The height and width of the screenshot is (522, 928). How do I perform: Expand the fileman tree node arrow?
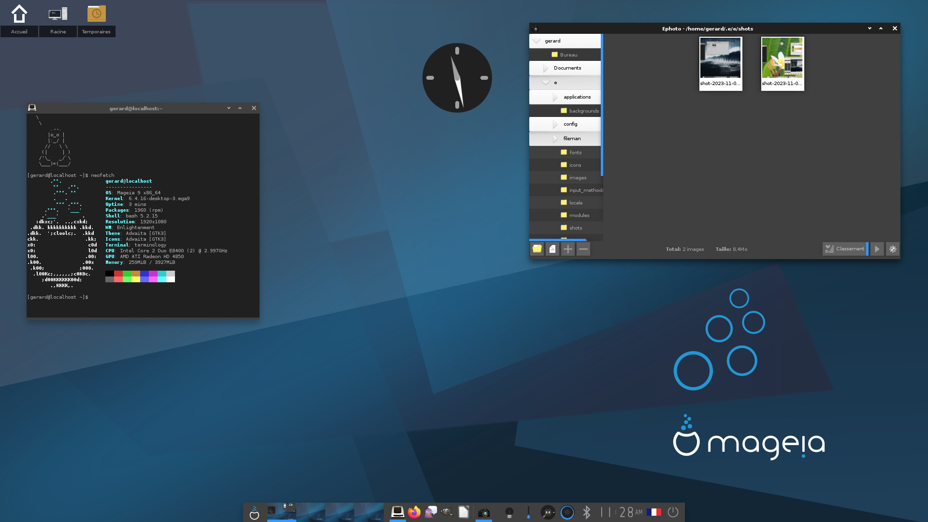555,139
